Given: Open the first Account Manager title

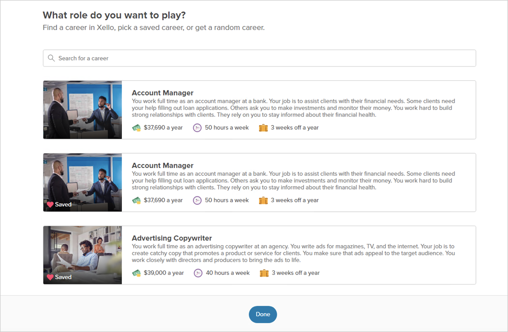Looking at the screenshot, I should (x=162, y=93).
